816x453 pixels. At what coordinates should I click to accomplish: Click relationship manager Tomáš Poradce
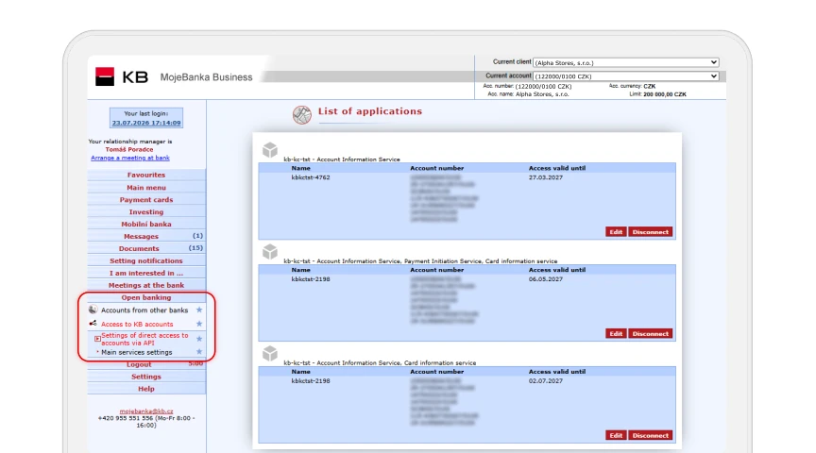coord(129,149)
